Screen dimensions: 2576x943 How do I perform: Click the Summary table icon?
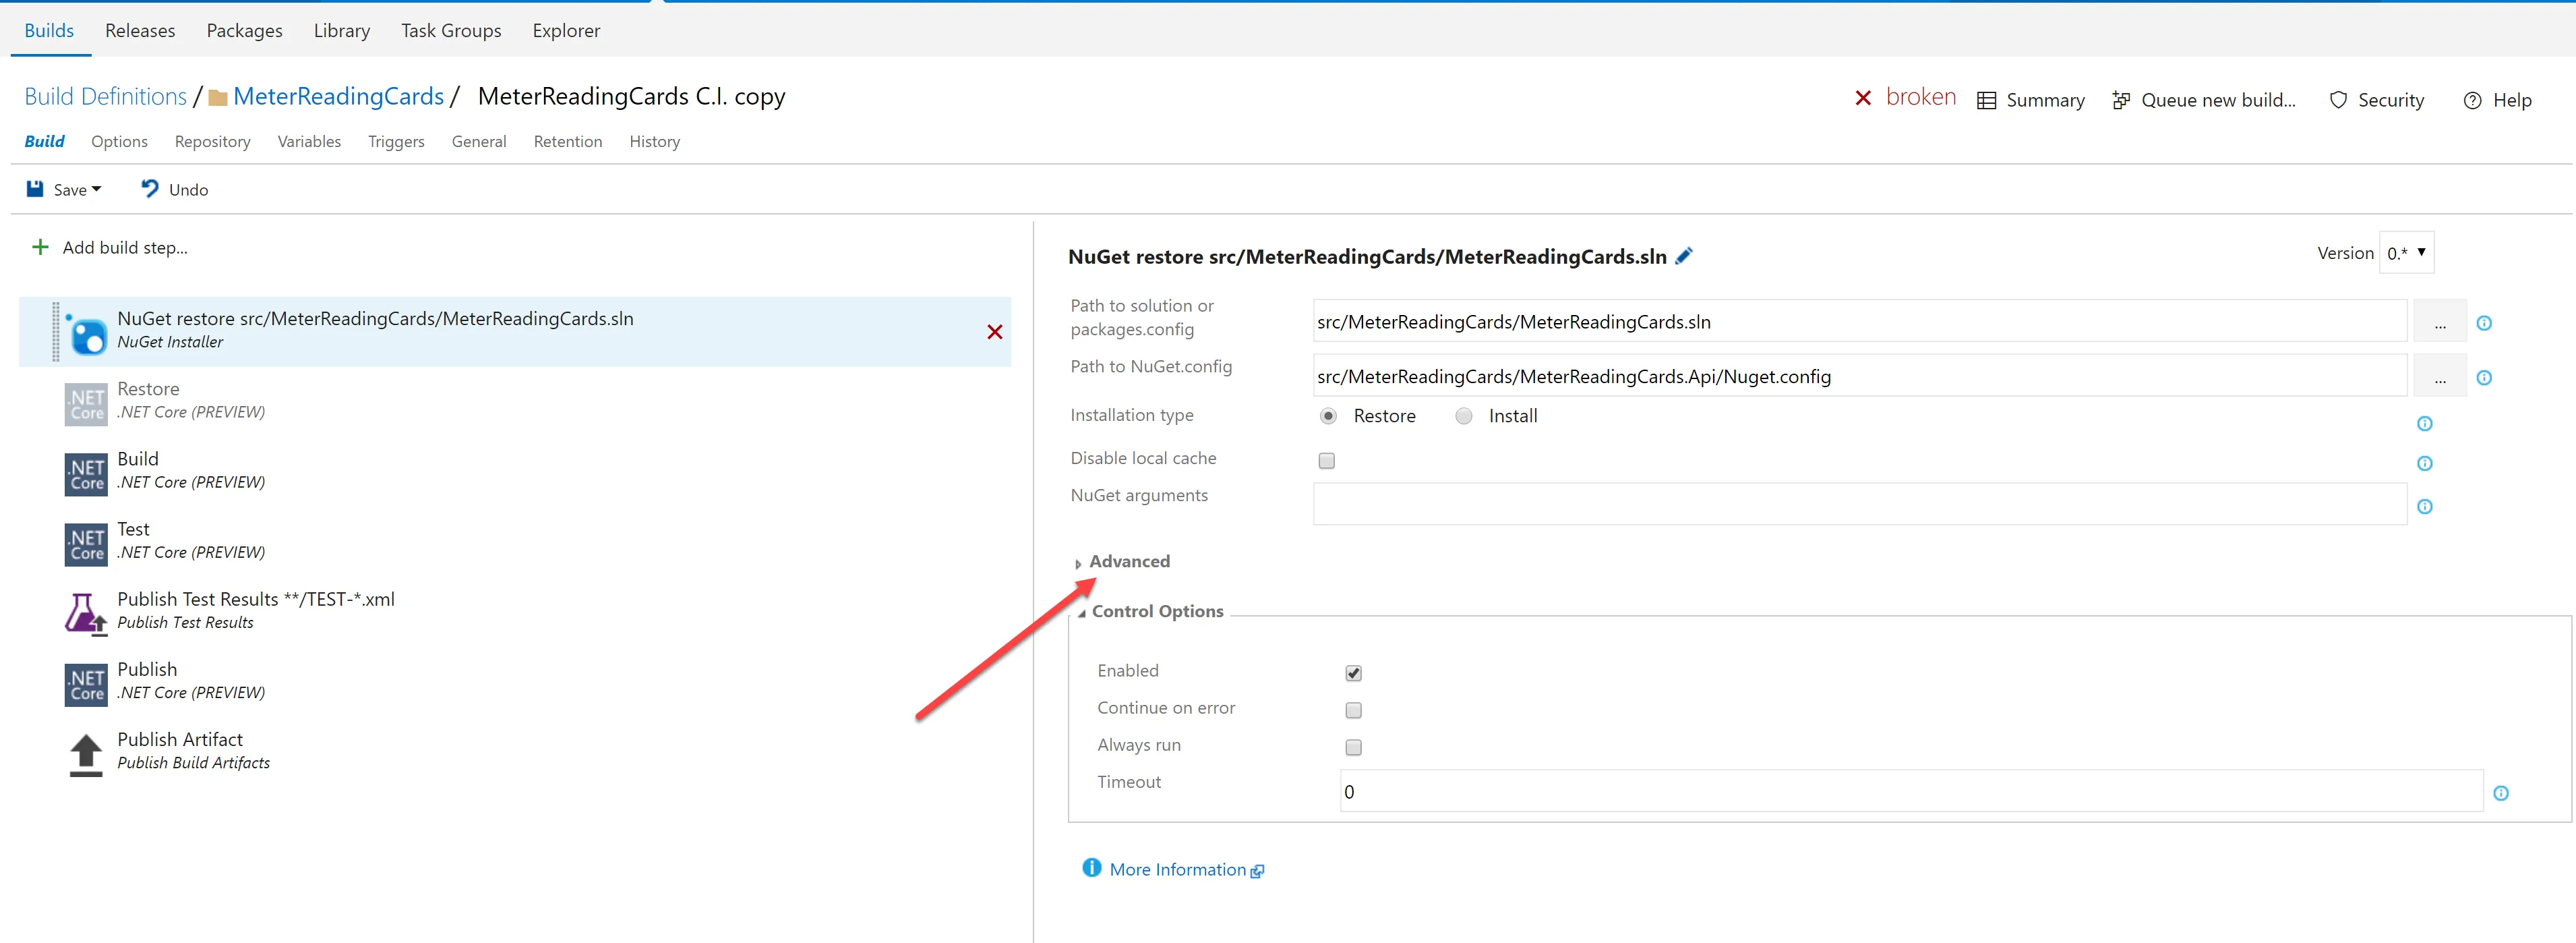tap(1987, 100)
